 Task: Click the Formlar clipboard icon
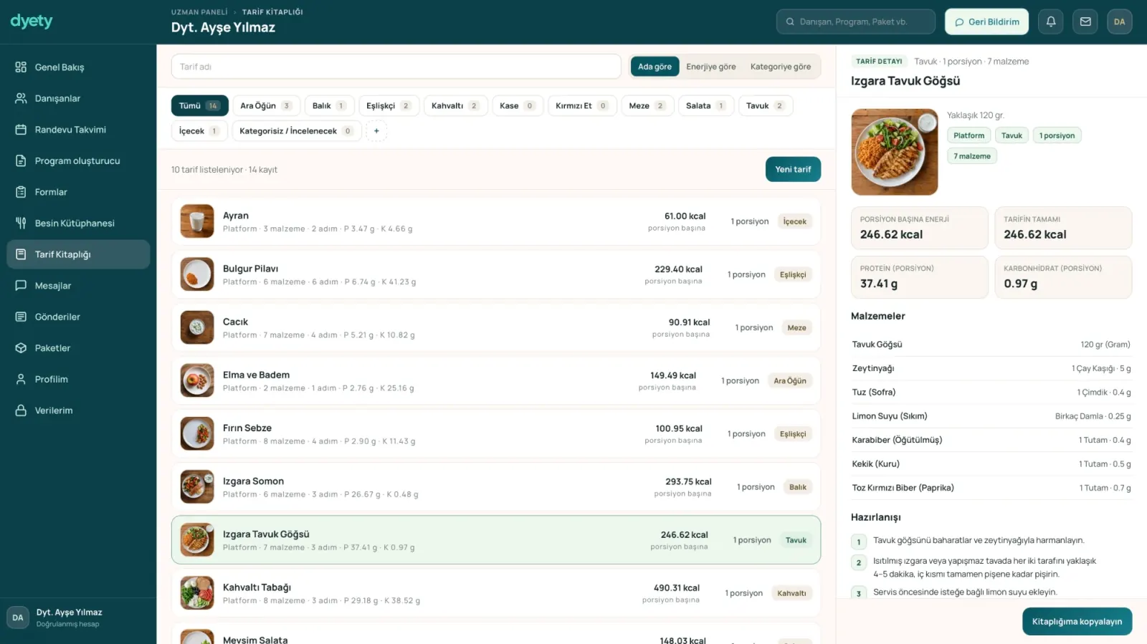[x=21, y=192]
